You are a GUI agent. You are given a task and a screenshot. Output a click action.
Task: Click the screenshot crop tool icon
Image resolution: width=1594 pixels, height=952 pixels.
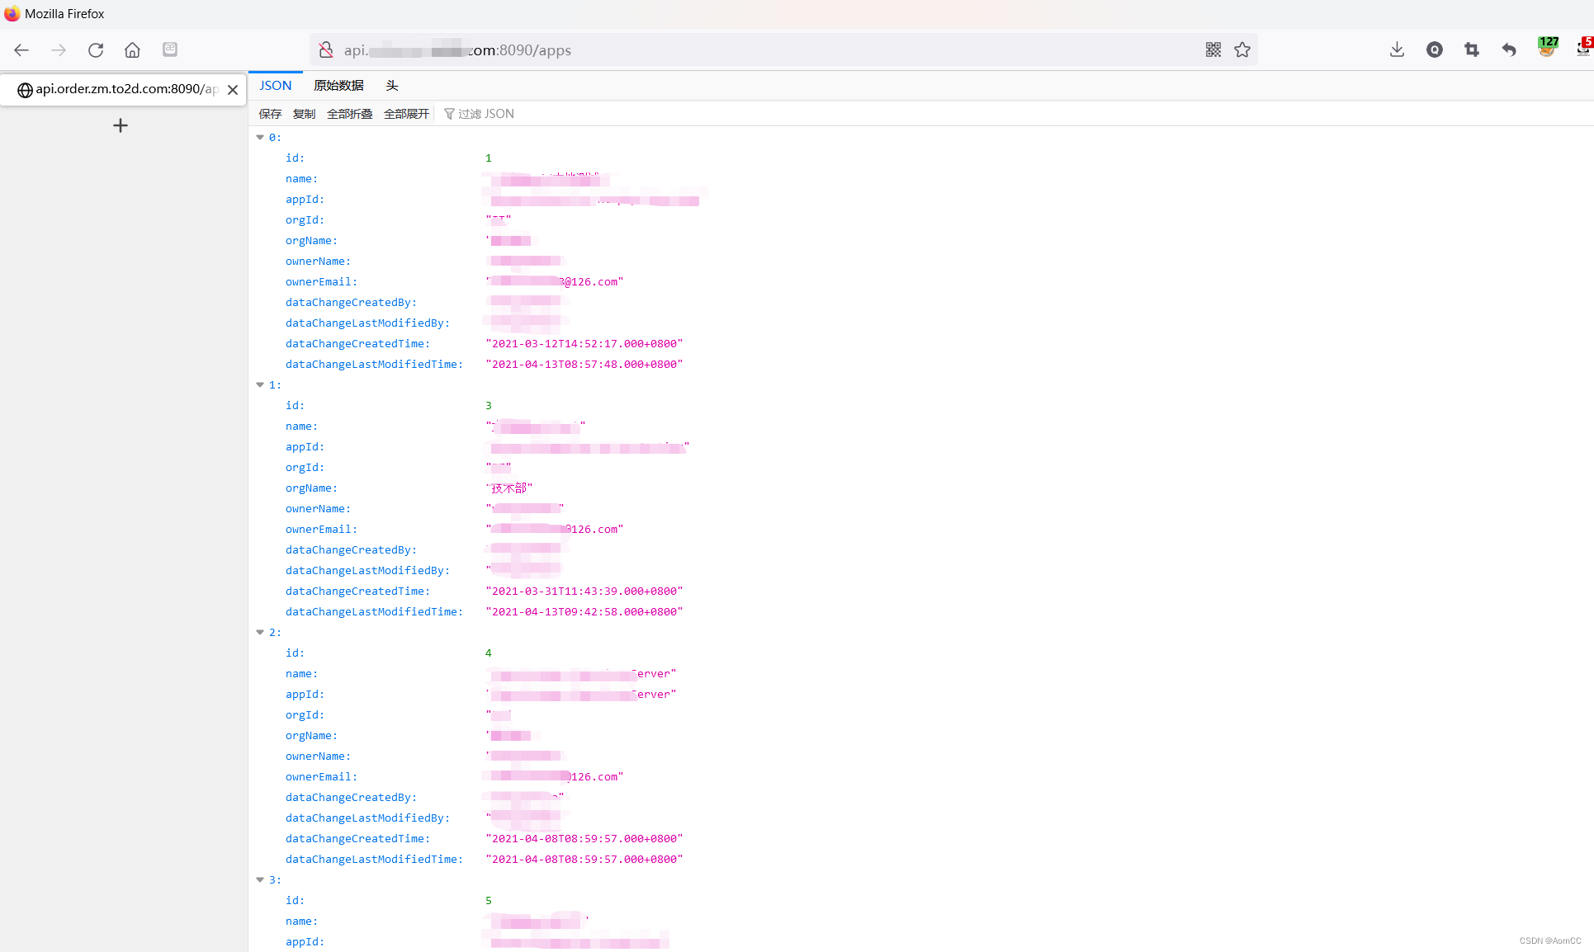1472,50
